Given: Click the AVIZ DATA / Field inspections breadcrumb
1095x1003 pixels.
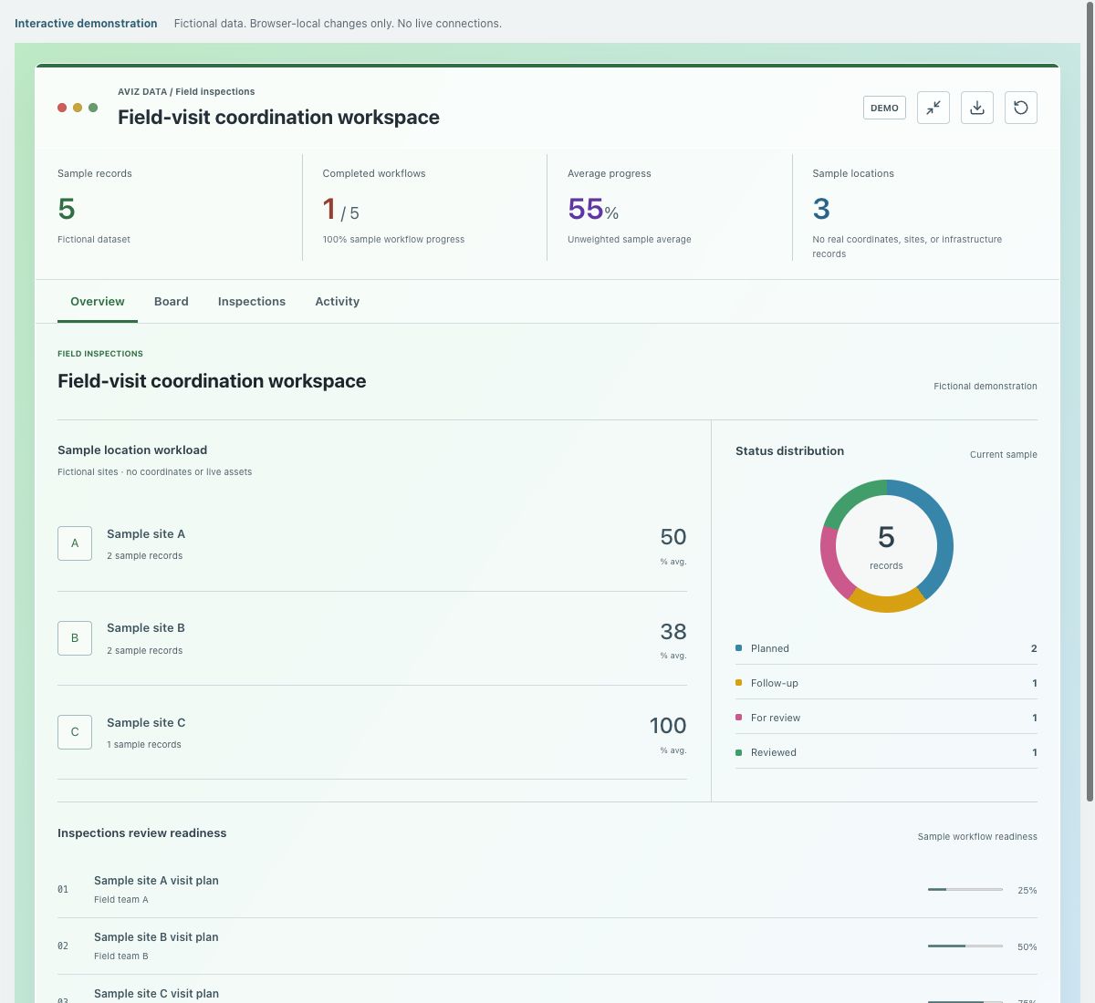Looking at the screenshot, I should point(186,92).
